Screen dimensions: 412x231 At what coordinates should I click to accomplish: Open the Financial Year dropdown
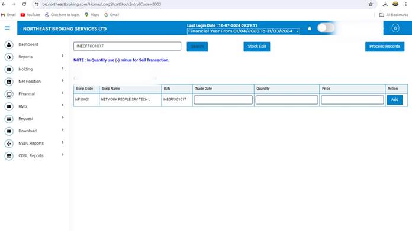point(243,31)
